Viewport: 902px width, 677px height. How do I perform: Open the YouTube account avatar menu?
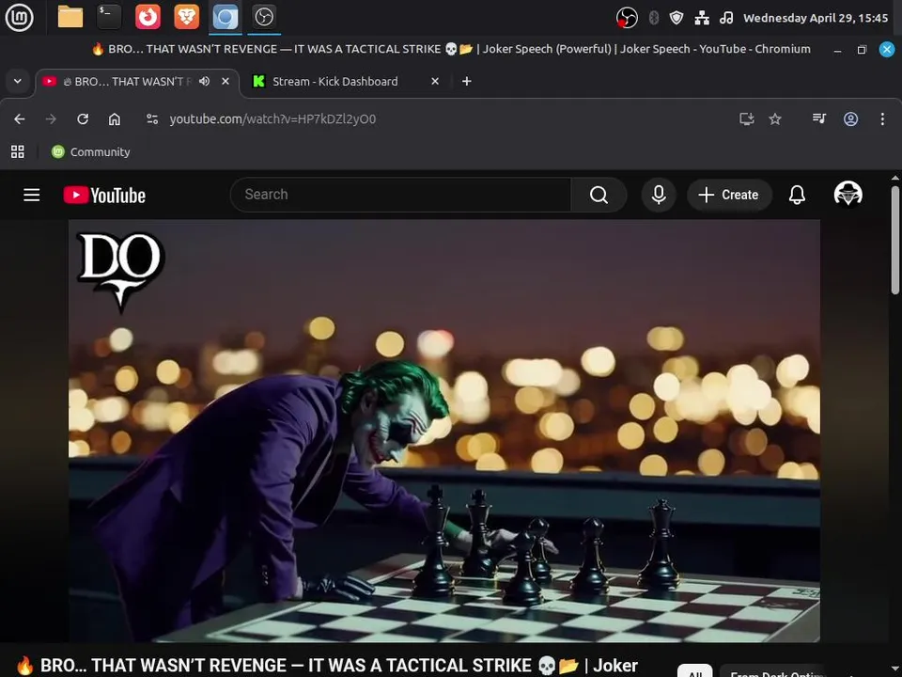[848, 194]
